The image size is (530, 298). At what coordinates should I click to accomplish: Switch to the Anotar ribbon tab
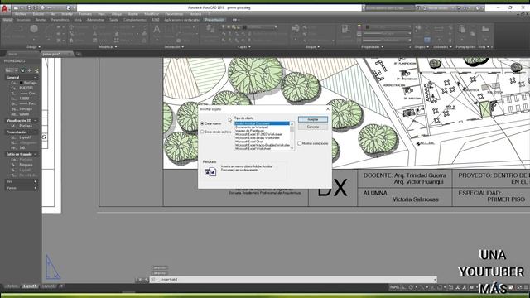(41, 20)
